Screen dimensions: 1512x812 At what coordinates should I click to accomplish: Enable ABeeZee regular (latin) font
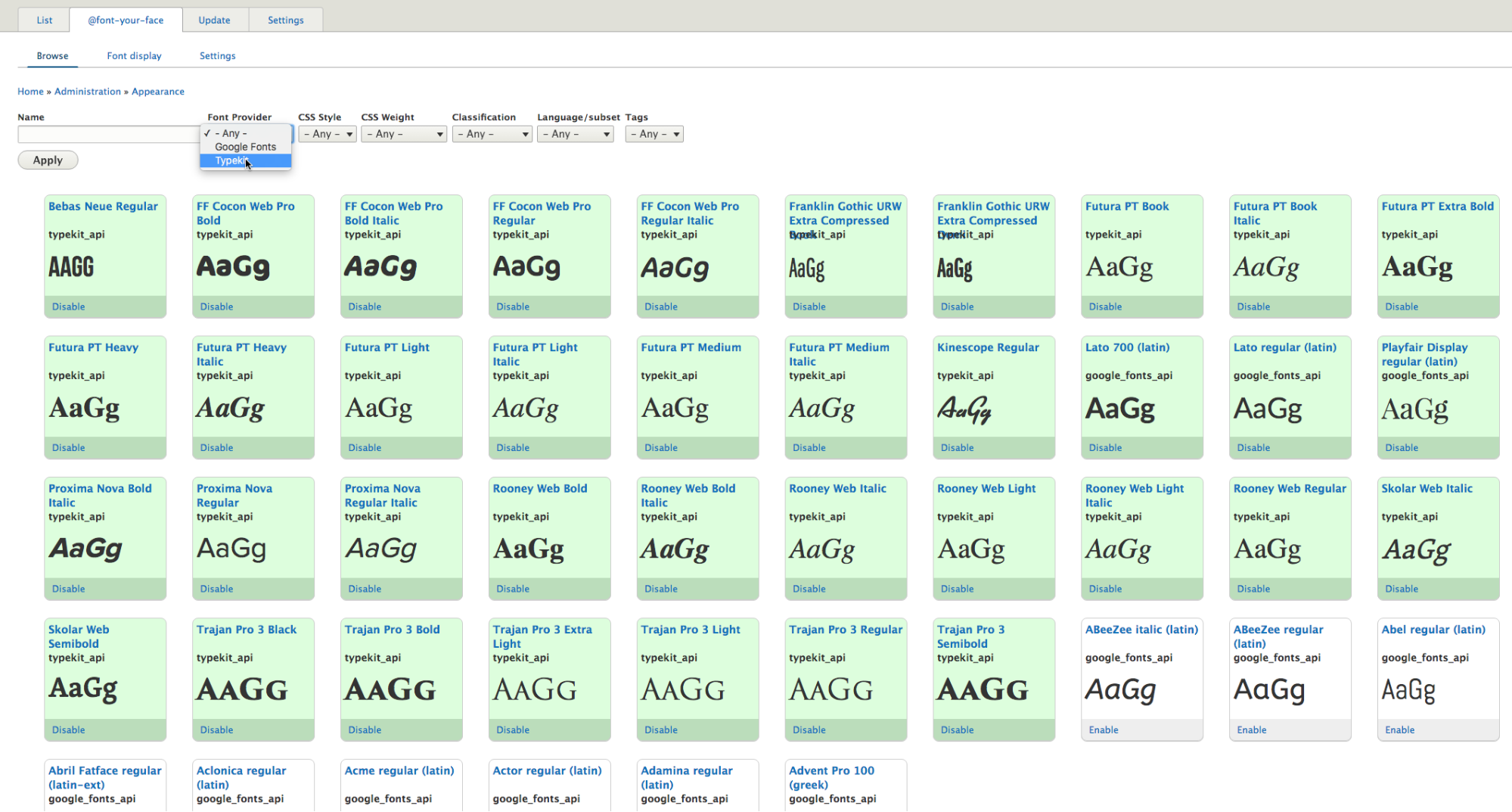coord(1252,730)
